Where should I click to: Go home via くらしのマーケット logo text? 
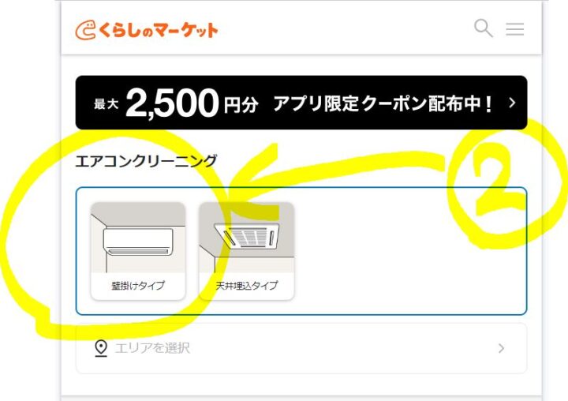tap(158, 30)
